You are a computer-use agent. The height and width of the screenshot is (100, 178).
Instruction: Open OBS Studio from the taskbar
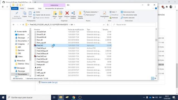[x=80, y=97]
